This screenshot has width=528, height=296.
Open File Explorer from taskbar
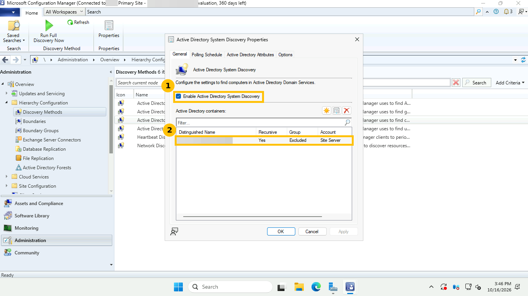click(299, 287)
